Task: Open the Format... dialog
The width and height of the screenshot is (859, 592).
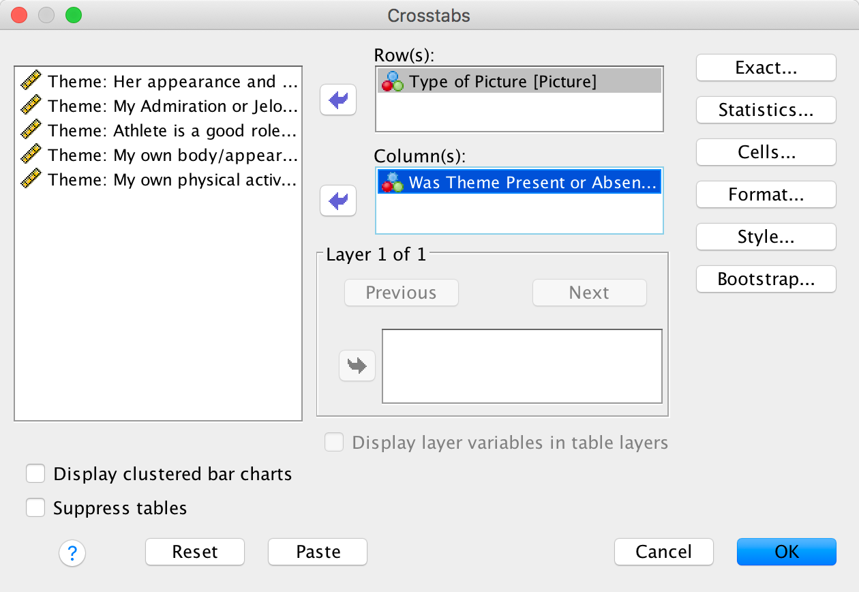Action: tap(766, 194)
